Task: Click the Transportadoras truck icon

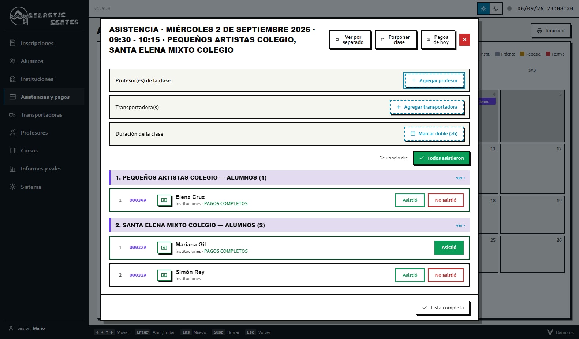Action: (x=12, y=115)
